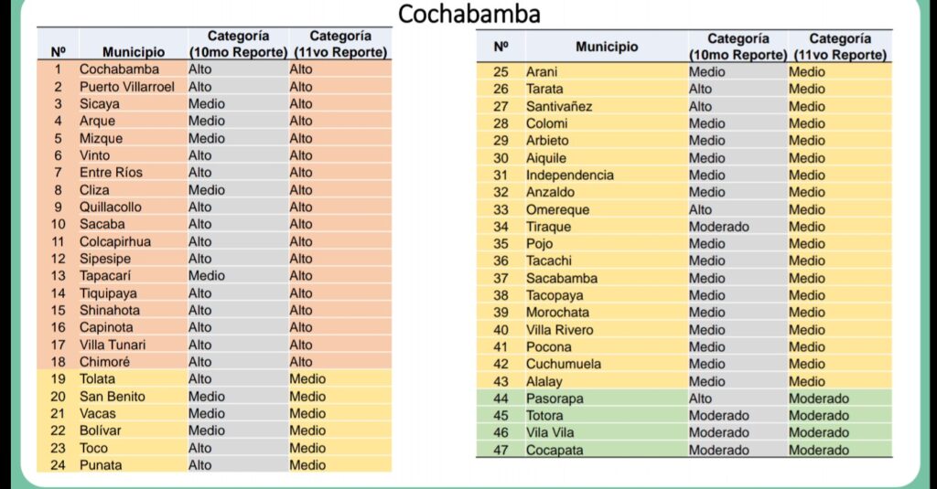Click the Tiquipaya row name

[108, 293]
